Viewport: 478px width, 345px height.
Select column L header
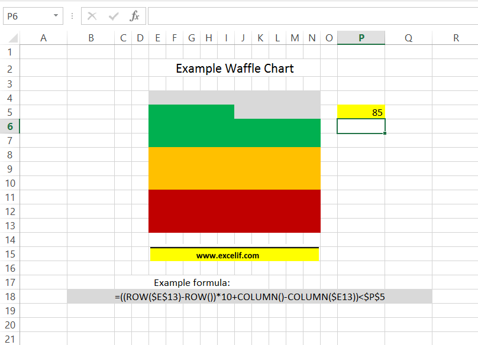pos(277,38)
